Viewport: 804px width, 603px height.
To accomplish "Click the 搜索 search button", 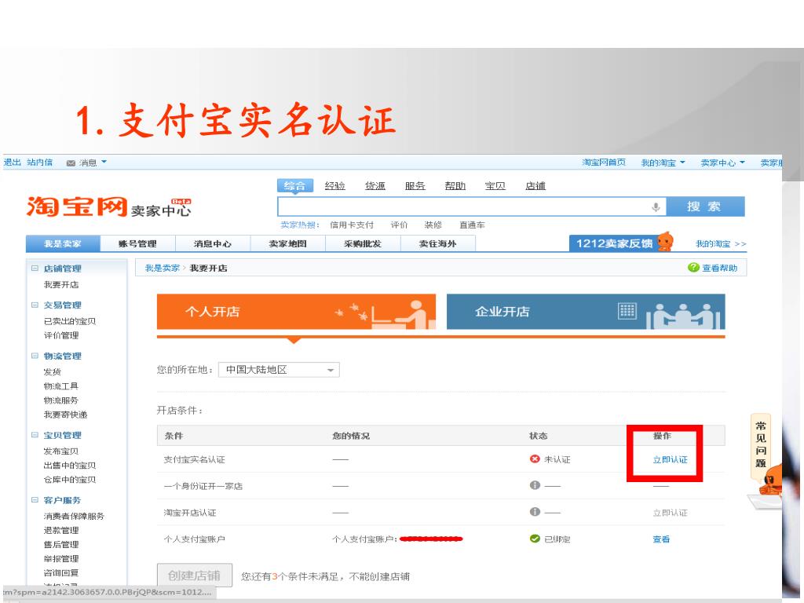I will click(705, 206).
